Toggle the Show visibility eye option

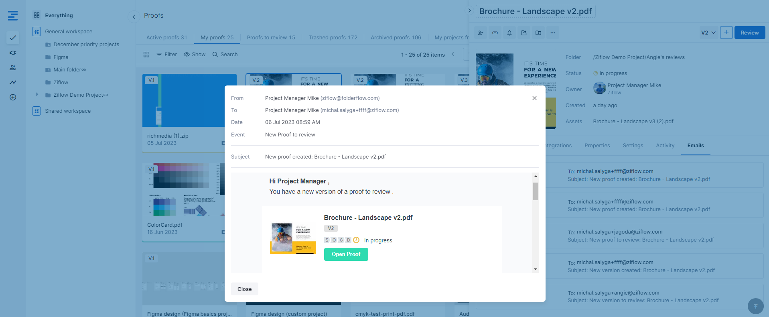195,55
